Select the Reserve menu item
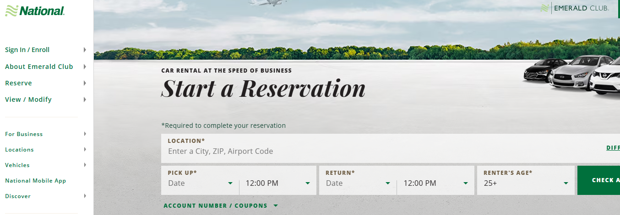 coord(18,83)
